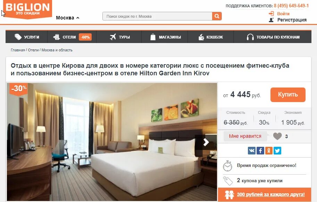Image resolution: width=317 pixels, height=202 pixels.
Task: Show next hotel photo arrow
Action: (x=206, y=142)
